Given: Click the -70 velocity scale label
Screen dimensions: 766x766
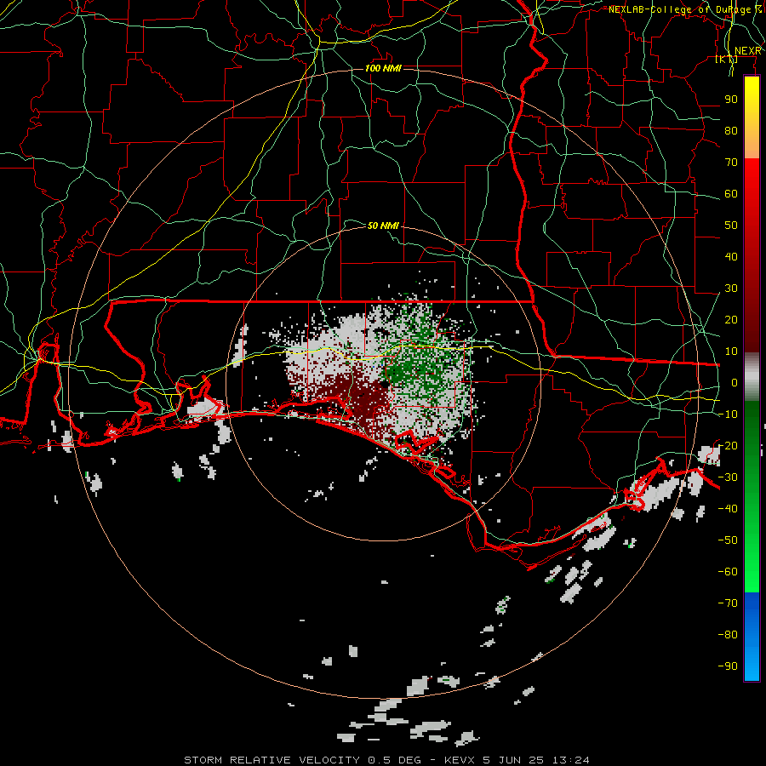Looking at the screenshot, I should click(x=728, y=603).
